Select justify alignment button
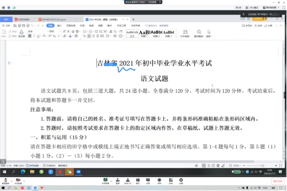The width and height of the screenshot is (287, 191). coord(98,36)
